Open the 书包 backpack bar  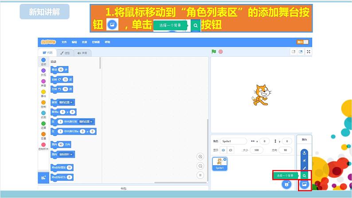(x=123, y=188)
